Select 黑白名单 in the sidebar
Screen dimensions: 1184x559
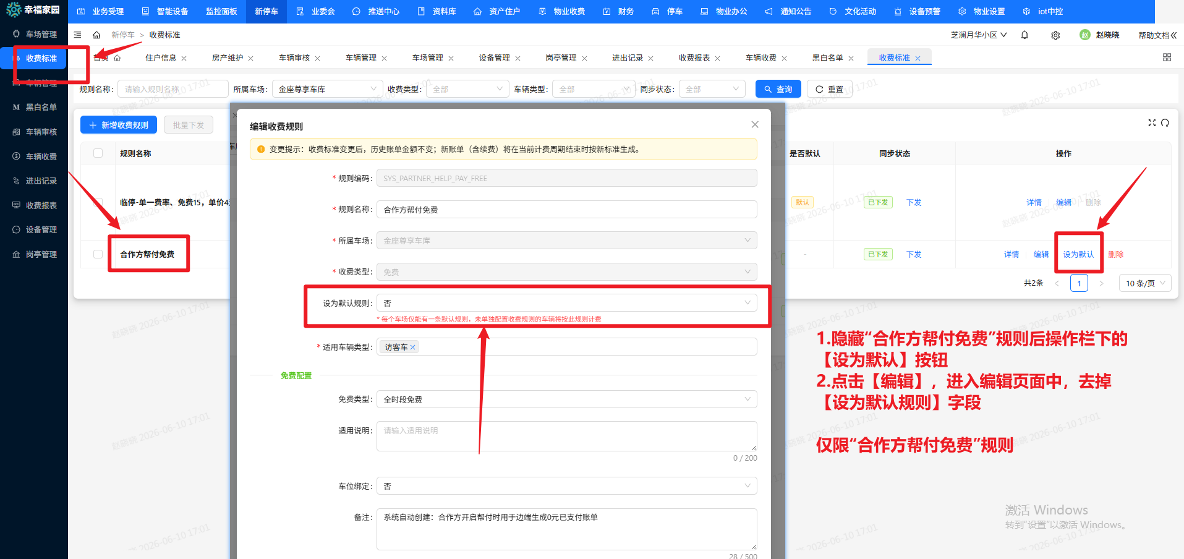[x=34, y=107]
